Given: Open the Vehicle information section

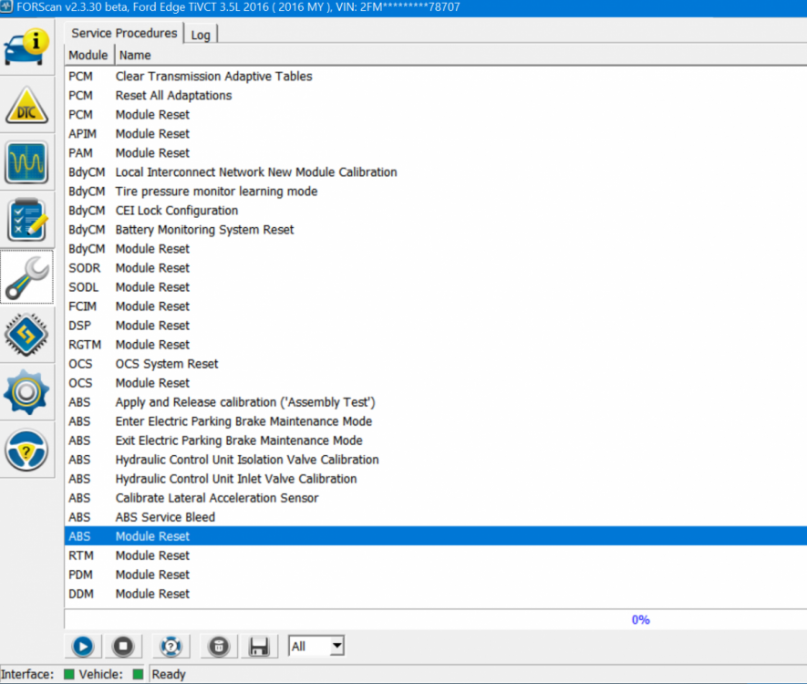Looking at the screenshot, I should [27, 49].
